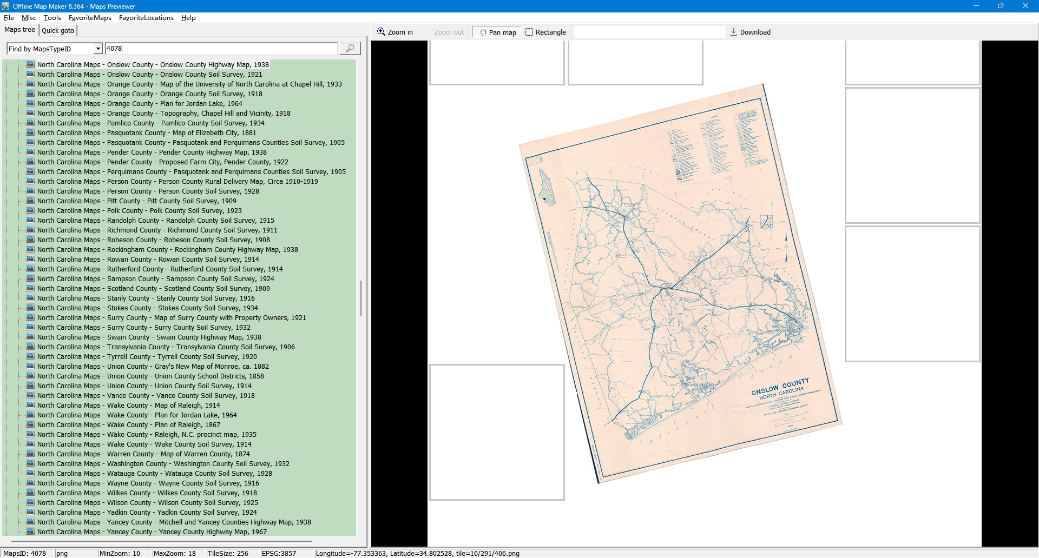Image resolution: width=1039 pixels, height=558 pixels.
Task: Open the Tools menu
Action: tap(52, 18)
